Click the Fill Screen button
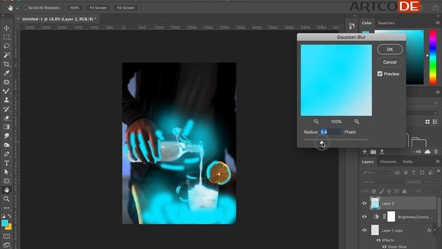This screenshot has width=442, height=249. (x=126, y=8)
